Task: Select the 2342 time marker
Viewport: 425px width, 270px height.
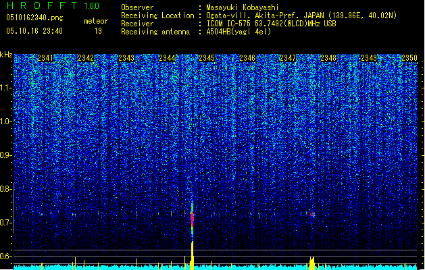Action: [86, 58]
